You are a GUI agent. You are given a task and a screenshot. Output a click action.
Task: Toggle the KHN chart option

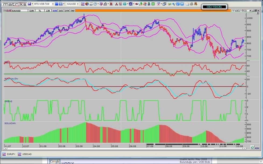55,10
